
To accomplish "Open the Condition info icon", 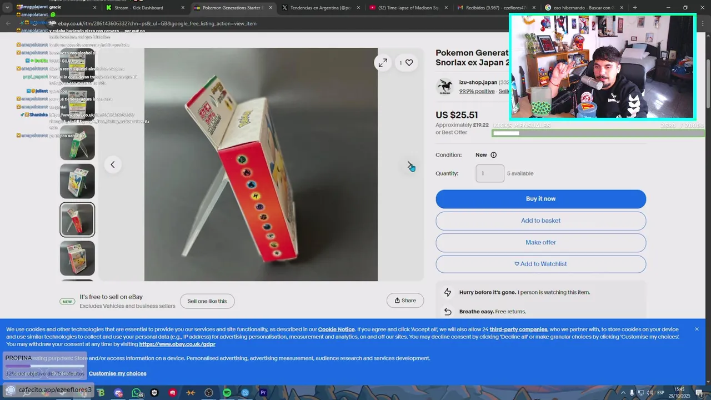I will [x=493, y=155].
